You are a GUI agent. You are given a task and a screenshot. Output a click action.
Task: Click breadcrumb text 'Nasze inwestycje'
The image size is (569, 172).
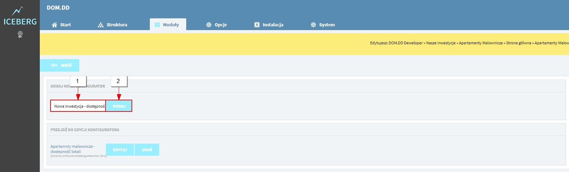(x=441, y=43)
